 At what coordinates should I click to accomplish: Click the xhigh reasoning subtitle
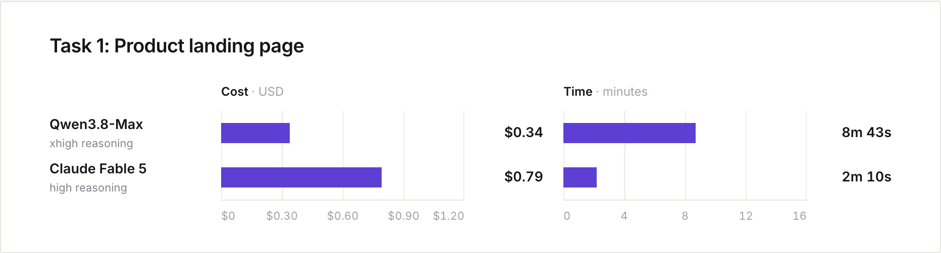pyautogui.click(x=91, y=143)
